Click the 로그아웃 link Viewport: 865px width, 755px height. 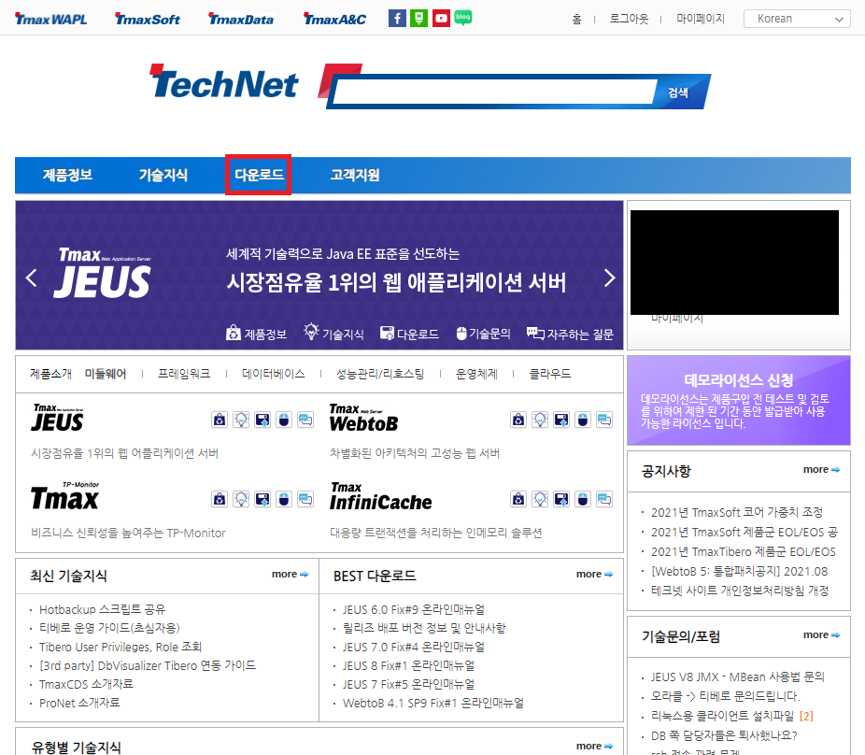629,19
